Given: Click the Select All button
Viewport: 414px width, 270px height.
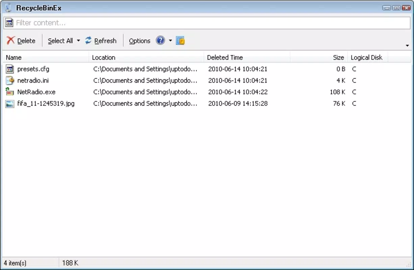Looking at the screenshot, I should [60, 41].
